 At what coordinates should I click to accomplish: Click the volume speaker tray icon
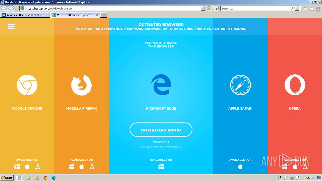(286, 178)
